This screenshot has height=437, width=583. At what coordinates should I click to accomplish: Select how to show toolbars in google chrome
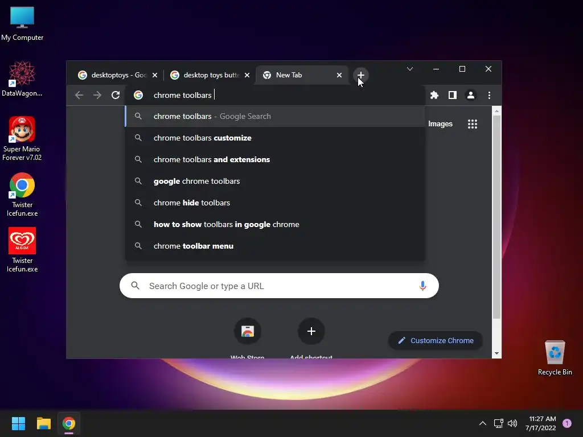(x=275, y=224)
